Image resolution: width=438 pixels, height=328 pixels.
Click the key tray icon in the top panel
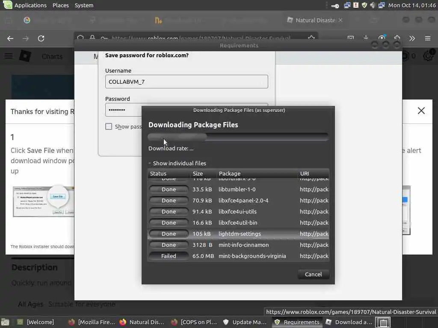tap(335, 5)
